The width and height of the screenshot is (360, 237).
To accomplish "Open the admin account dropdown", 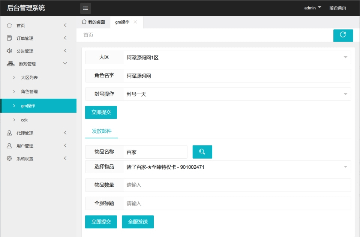I will click(x=312, y=8).
